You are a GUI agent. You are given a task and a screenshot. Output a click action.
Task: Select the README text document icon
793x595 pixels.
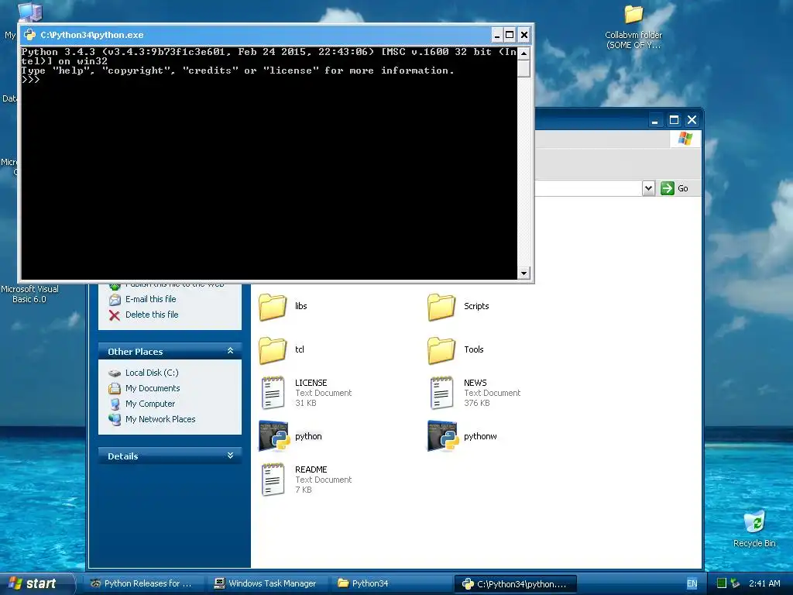273,480
